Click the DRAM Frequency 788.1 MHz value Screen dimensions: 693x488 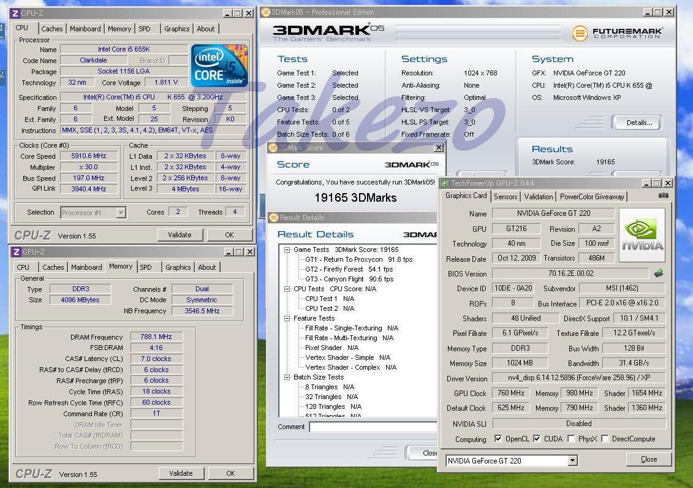[156, 337]
